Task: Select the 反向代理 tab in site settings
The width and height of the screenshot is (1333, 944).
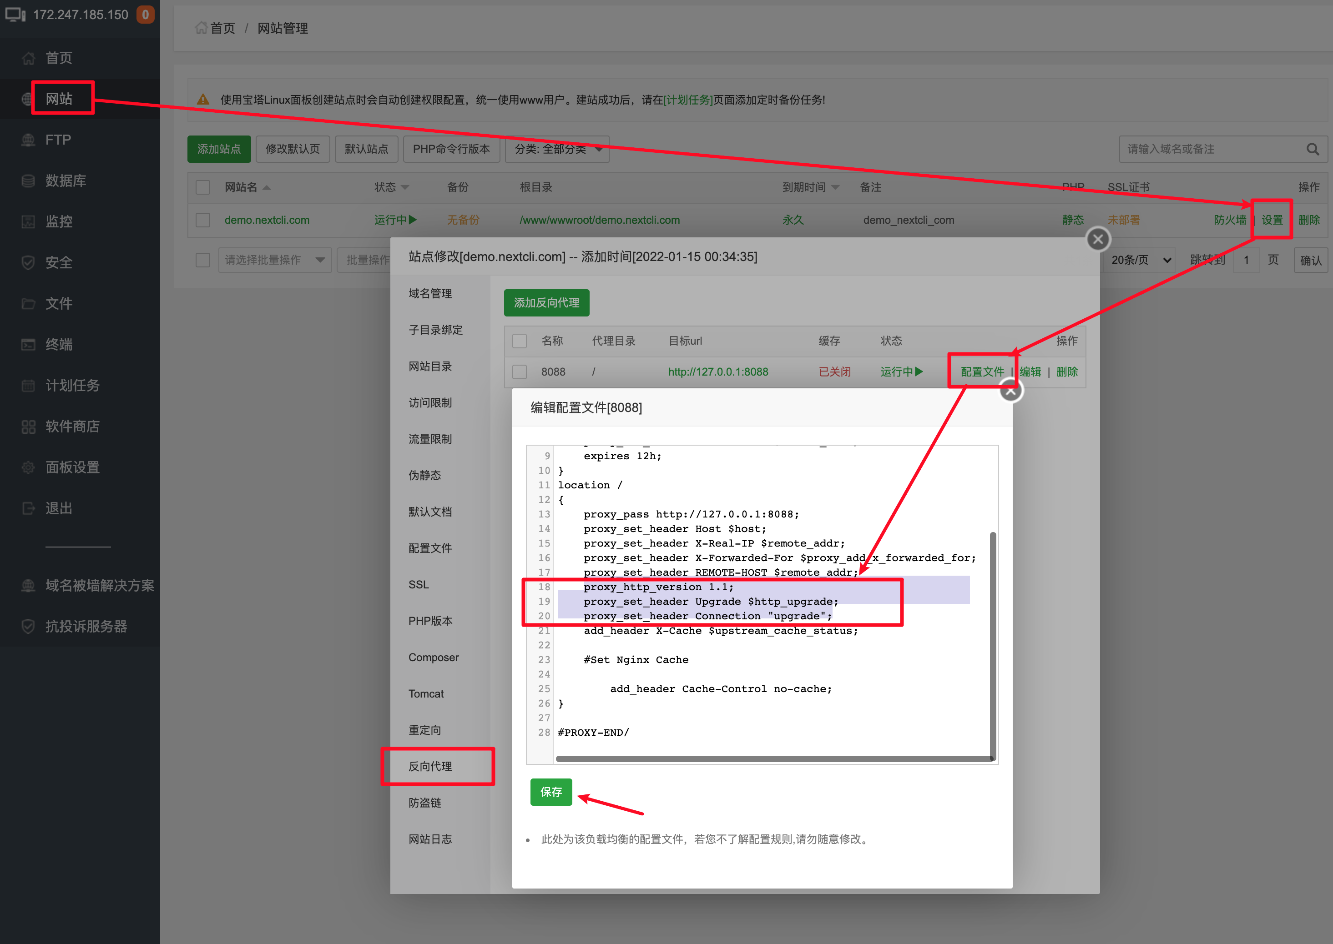Action: (430, 767)
